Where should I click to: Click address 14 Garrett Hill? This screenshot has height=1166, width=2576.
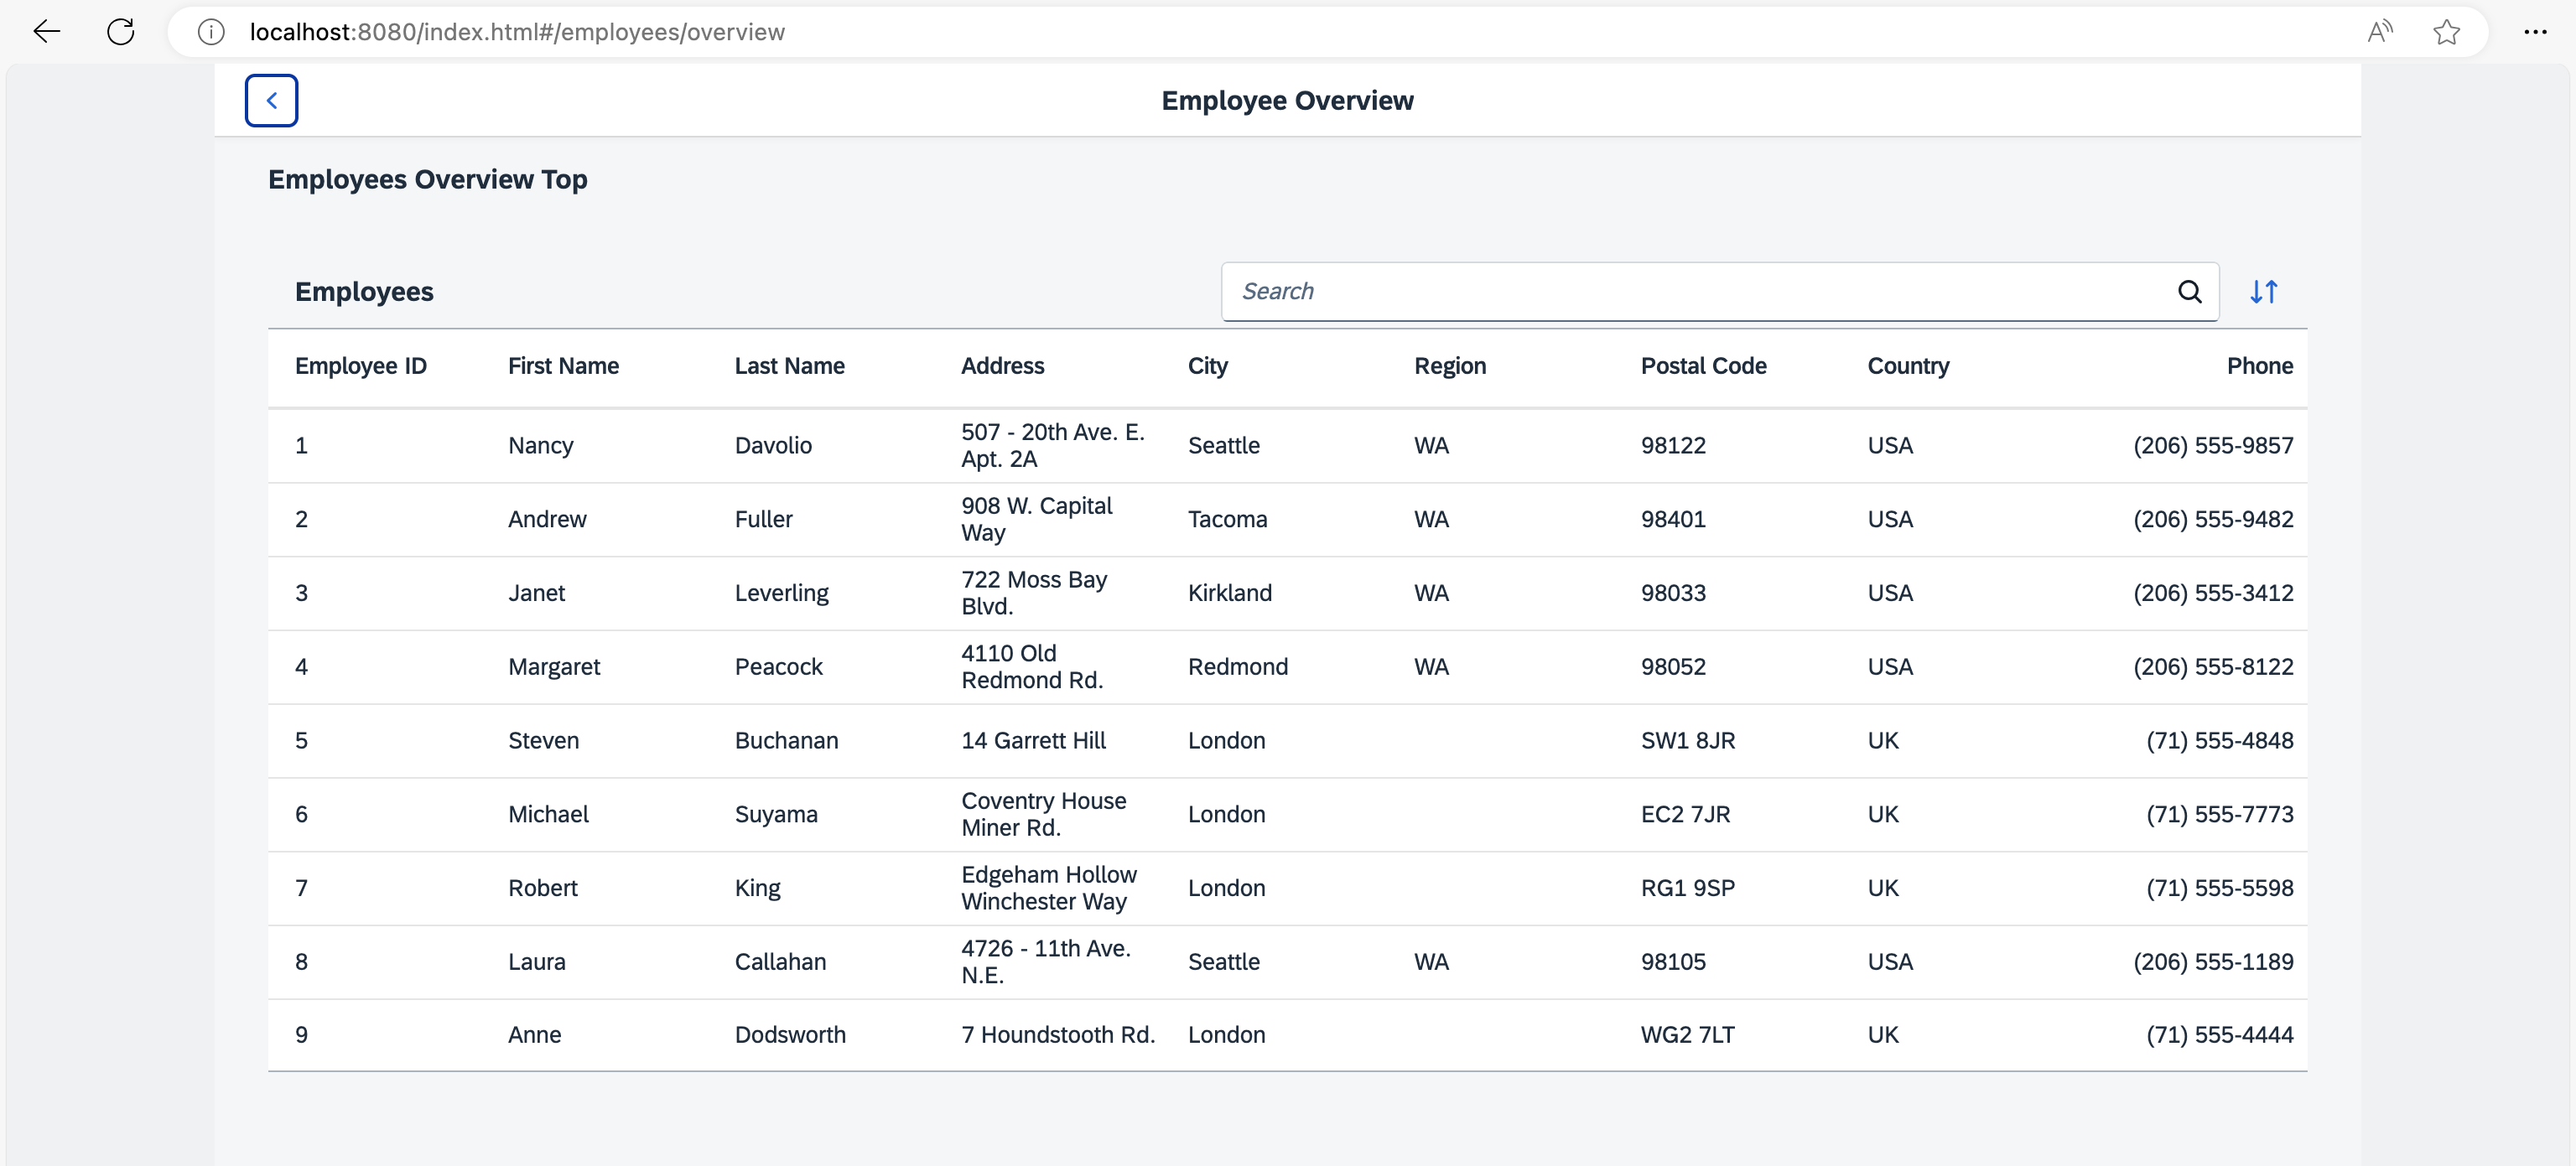click(x=1033, y=741)
